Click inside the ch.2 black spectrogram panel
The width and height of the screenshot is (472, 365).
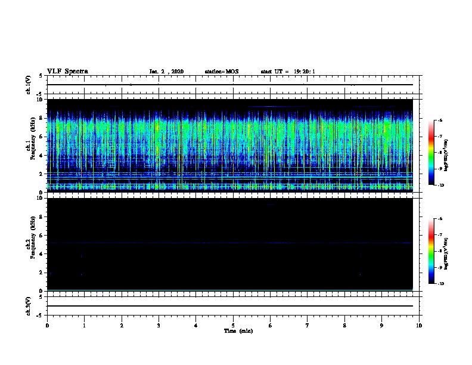coord(229,245)
